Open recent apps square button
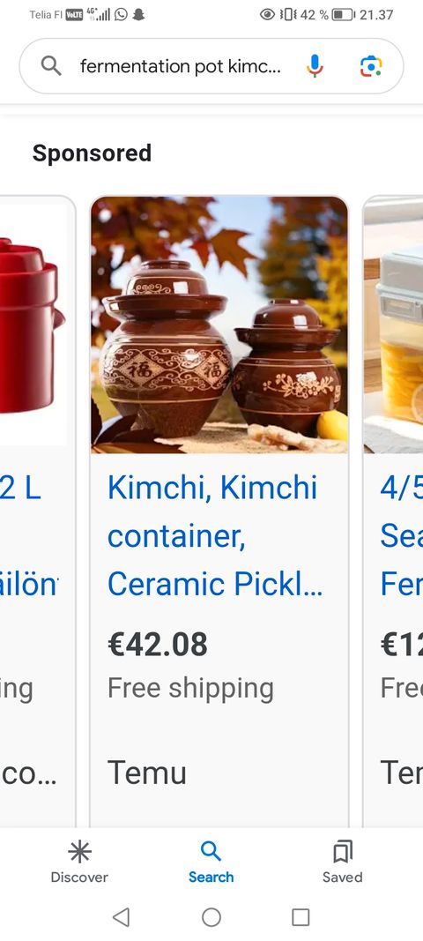 pos(301,917)
